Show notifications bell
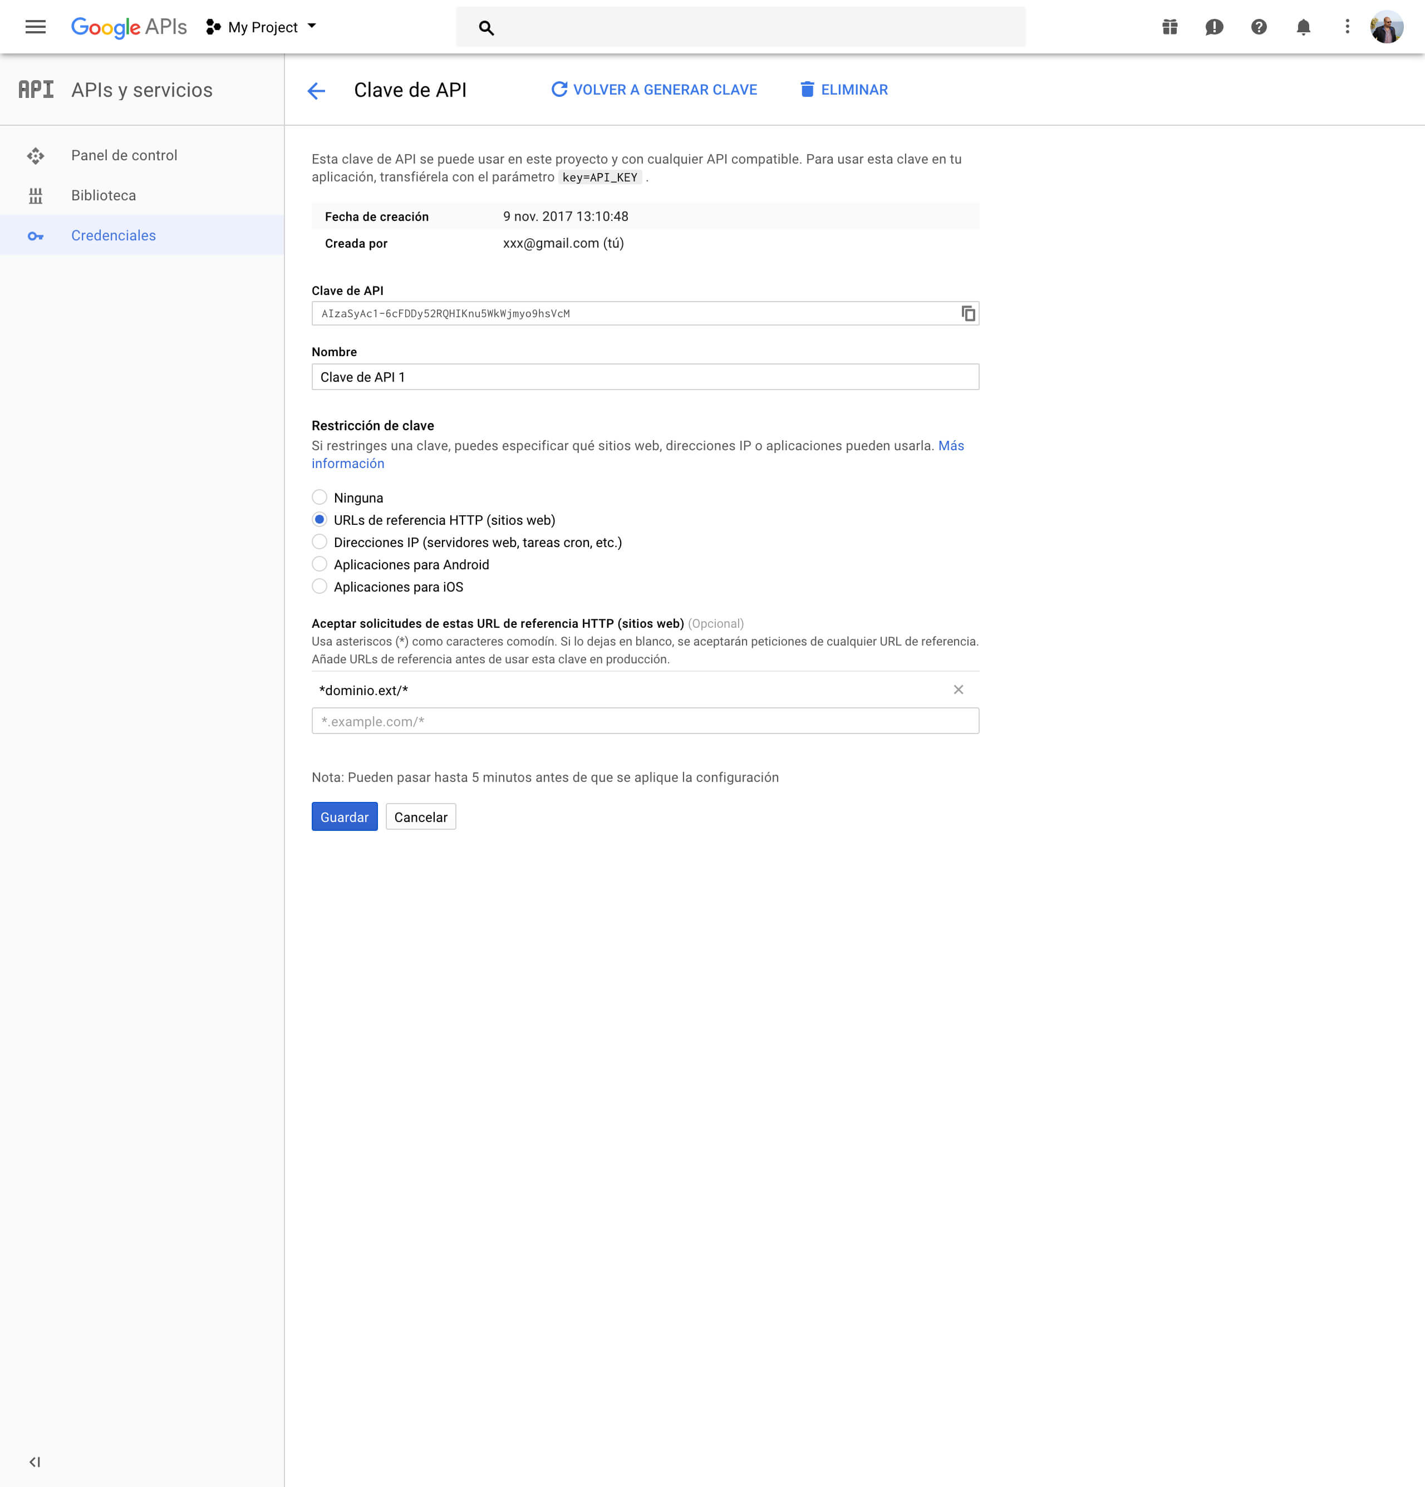The image size is (1425, 1487). click(x=1303, y=27)
